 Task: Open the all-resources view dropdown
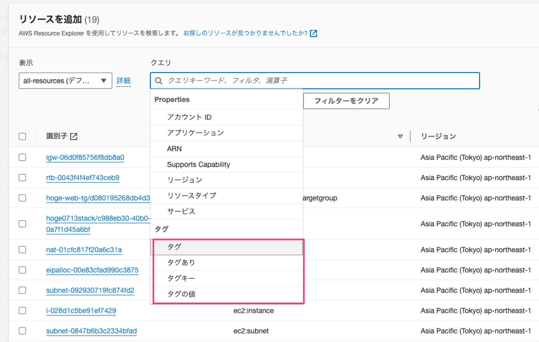[65, 81]
